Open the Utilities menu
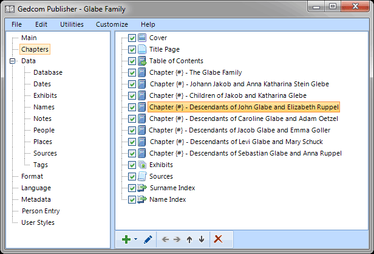The height and width of the screenshot is (254, 374). click(72, 24)
